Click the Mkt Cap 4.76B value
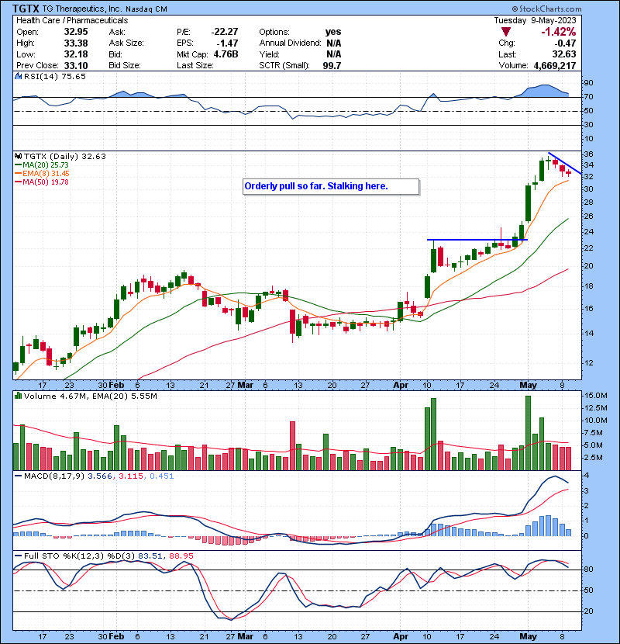Image resolution: width=620 pixels, height=644 pixels. pos(226,54)
